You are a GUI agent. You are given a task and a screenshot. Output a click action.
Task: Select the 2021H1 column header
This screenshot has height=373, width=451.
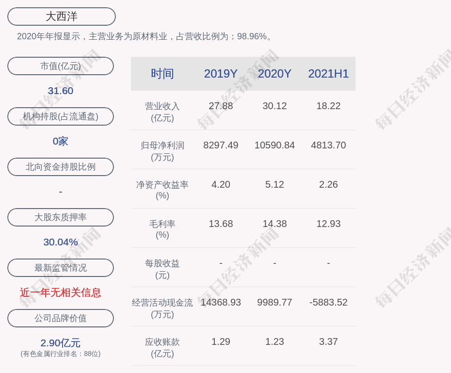pyautogui.click(x=328, y=74)
